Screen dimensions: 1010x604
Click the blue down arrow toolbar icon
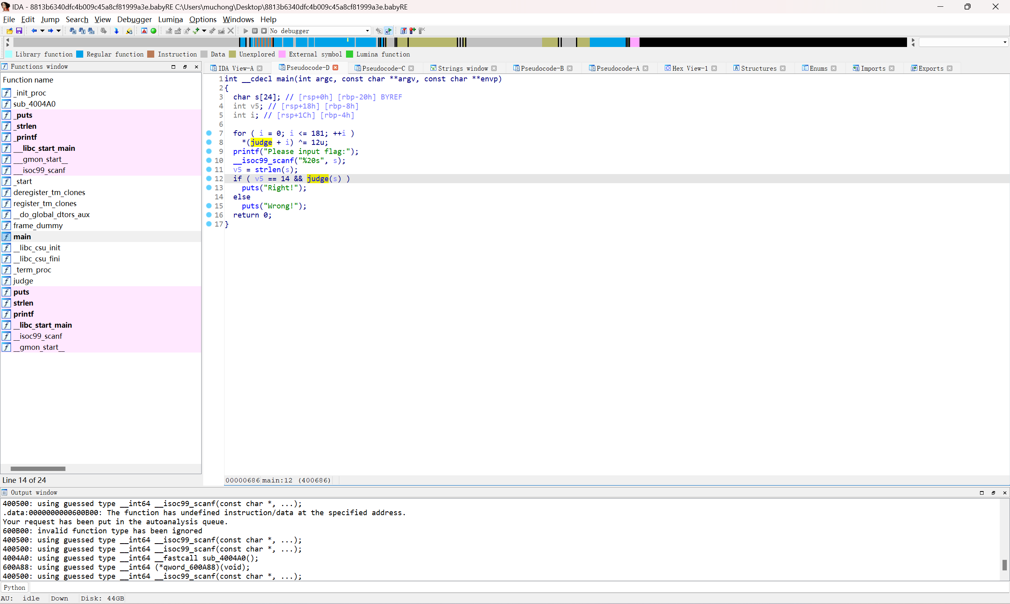(117, 31)
